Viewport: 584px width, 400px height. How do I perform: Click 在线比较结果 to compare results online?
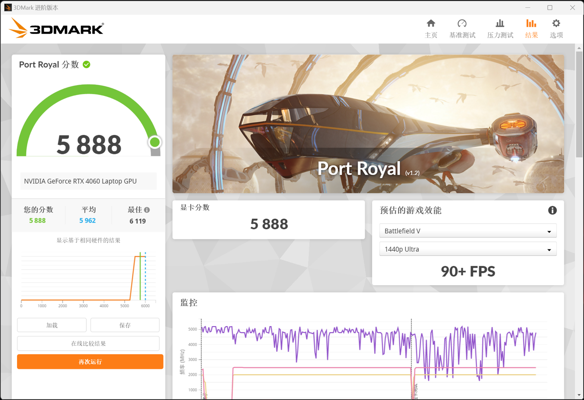(88, 344)
